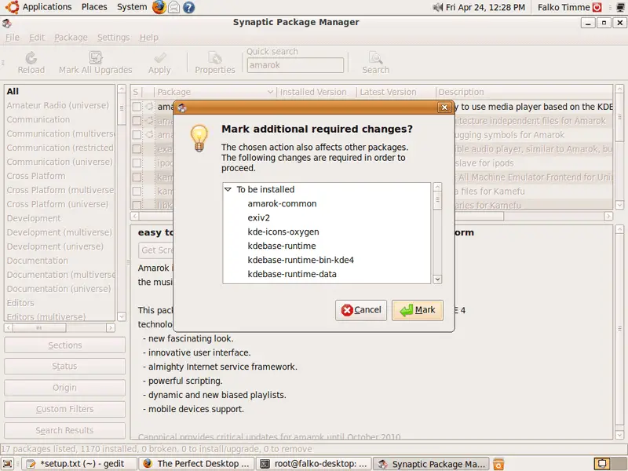The height and width of the screenshot is (471, 628).
Task: Open the Places menu in the top panel
Action: tap(94, 7)
